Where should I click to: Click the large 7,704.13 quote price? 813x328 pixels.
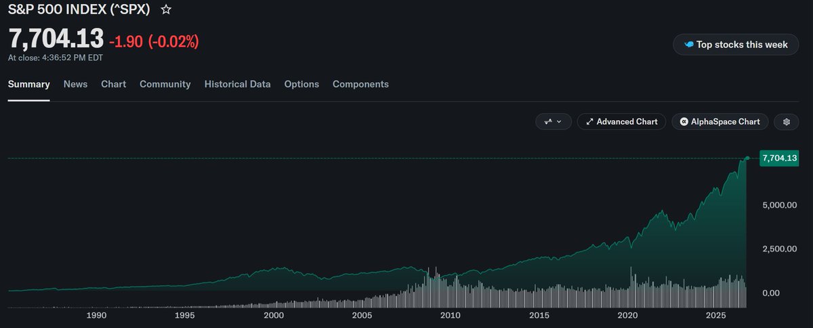(x=56, y=39)
